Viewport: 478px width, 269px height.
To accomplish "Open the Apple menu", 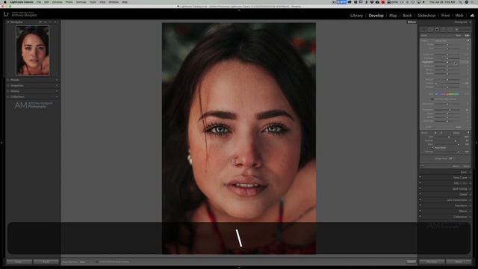I will (4, 1).
